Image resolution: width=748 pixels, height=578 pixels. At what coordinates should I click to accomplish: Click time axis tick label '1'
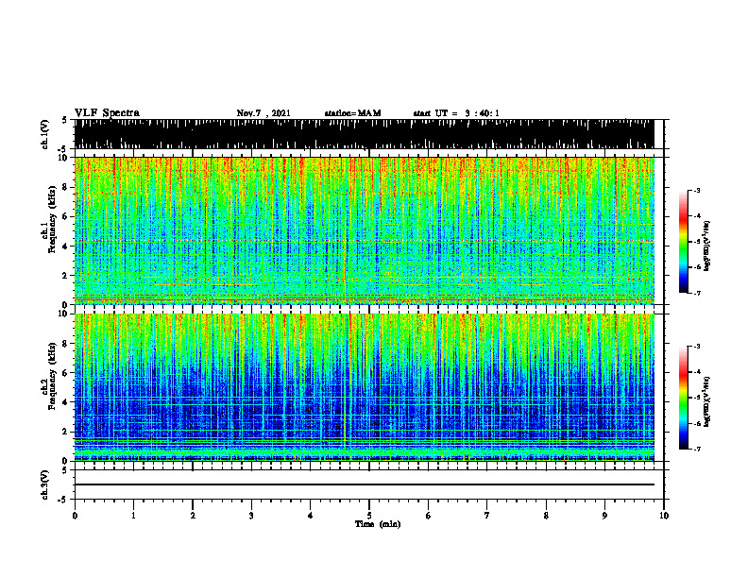click(133, 516)
